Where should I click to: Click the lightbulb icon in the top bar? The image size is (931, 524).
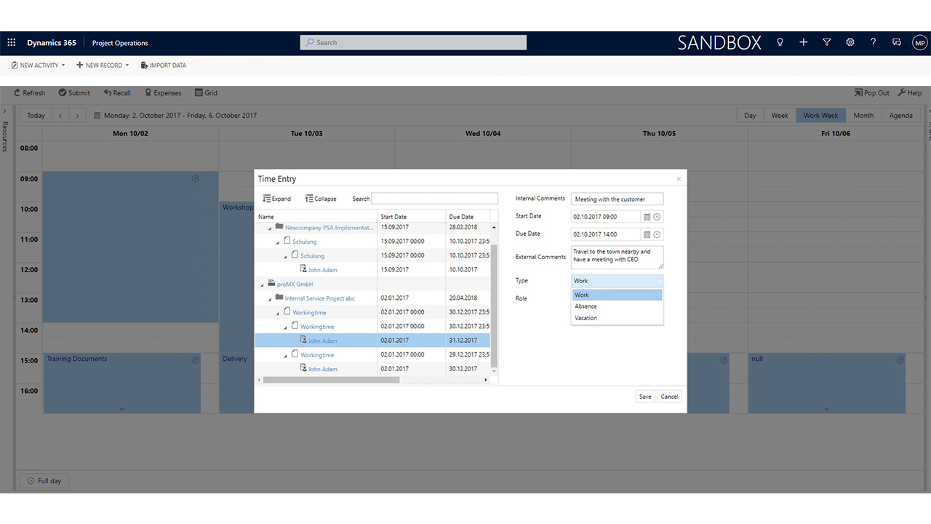click(x=780, y=42)
